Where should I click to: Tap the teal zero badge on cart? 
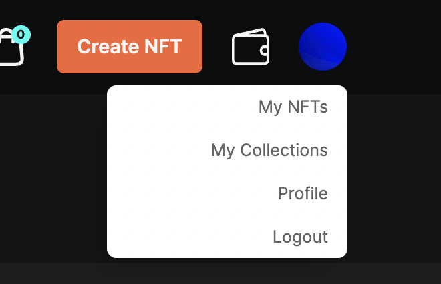(21, 34)
